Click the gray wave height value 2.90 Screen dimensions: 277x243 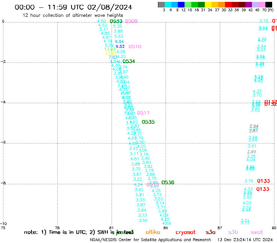pyautogui.click(x=252, y=152)
